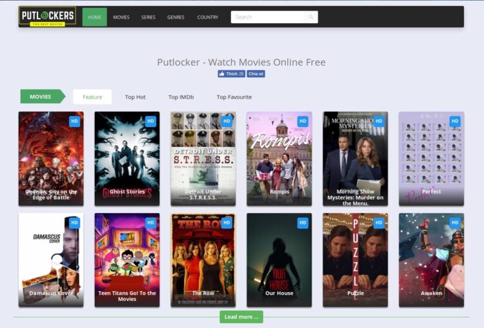Click the HD badge on Rompis poster

click(303, 121)
